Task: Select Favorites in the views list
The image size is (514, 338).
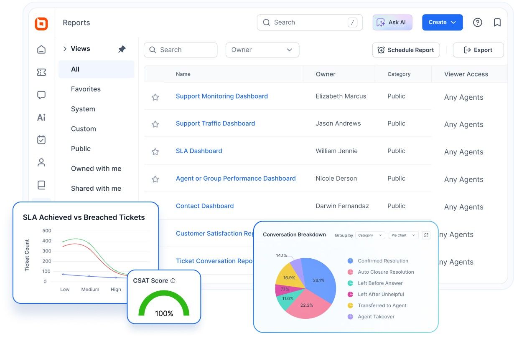Action: [x=86, y=89]
